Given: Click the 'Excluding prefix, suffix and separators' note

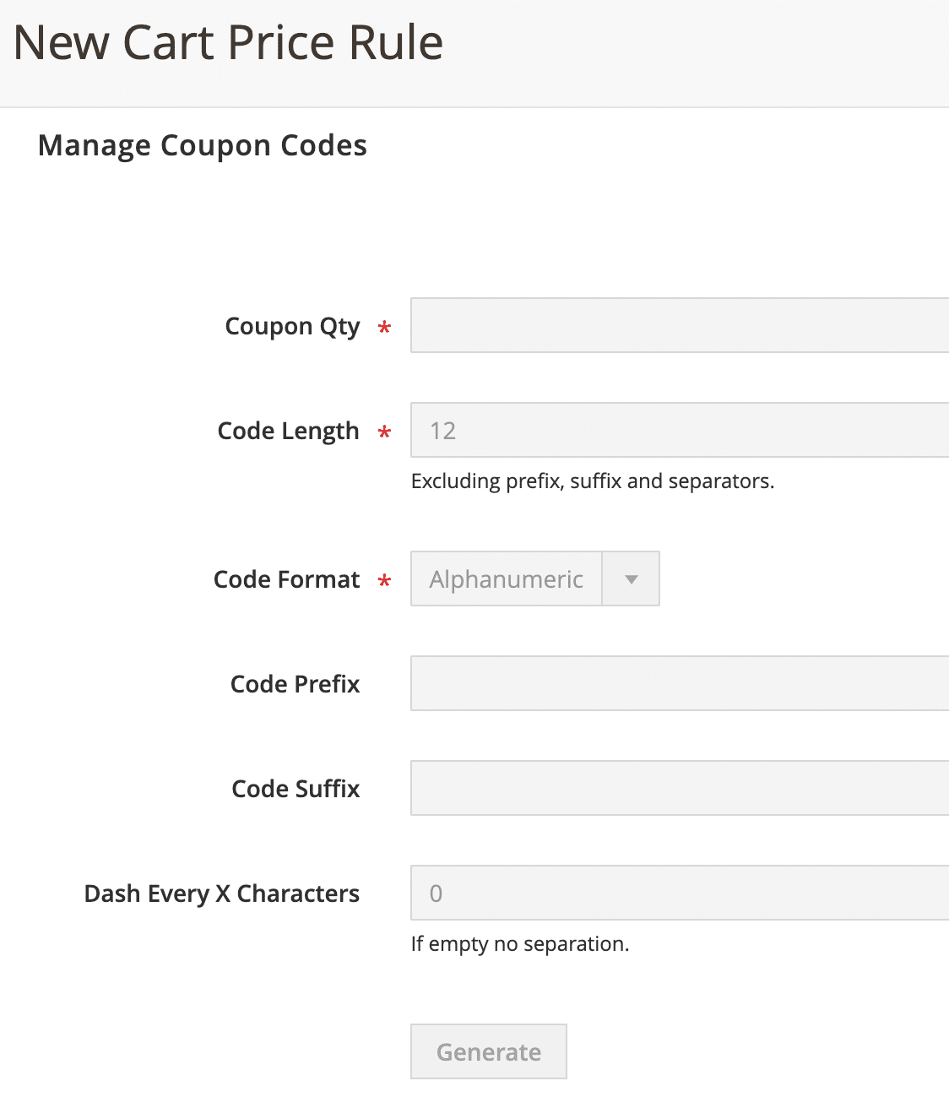Looking at the screenshot, I should [593, 481].
